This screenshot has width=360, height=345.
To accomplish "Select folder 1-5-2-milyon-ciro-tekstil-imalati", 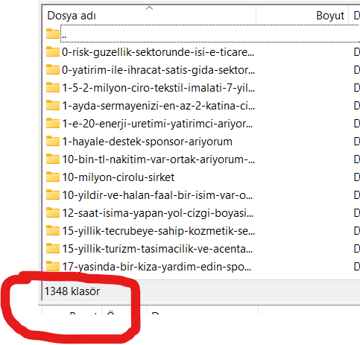I will pos(158,88).
